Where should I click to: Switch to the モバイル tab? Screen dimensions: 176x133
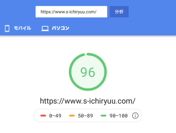tap(22, 28)
